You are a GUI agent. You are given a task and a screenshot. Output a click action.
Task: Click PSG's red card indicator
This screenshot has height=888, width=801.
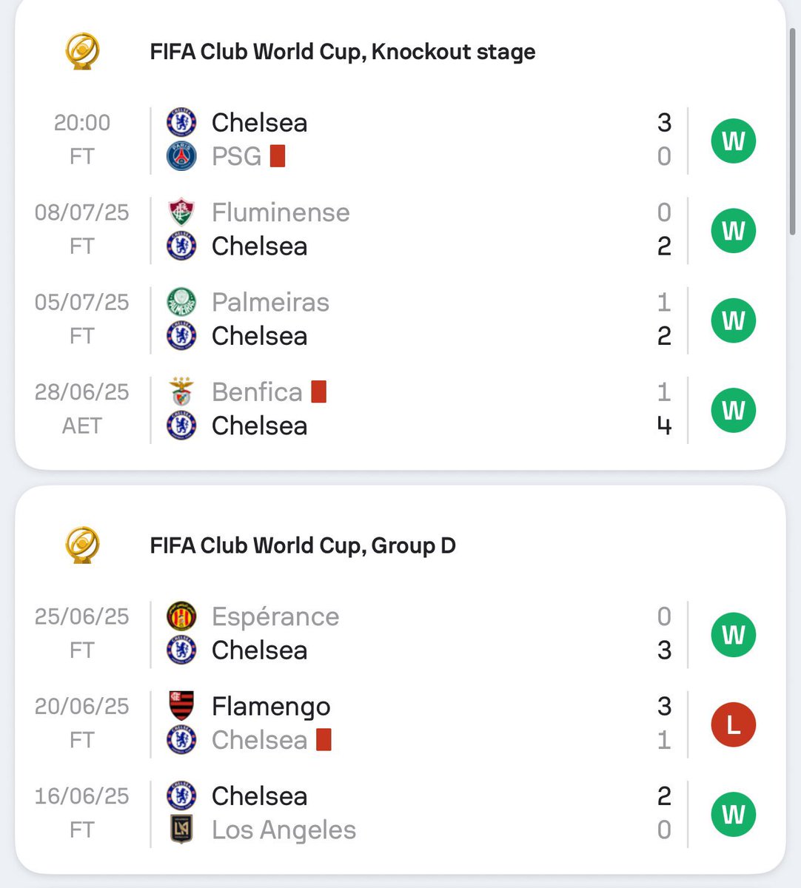point(278,156)
